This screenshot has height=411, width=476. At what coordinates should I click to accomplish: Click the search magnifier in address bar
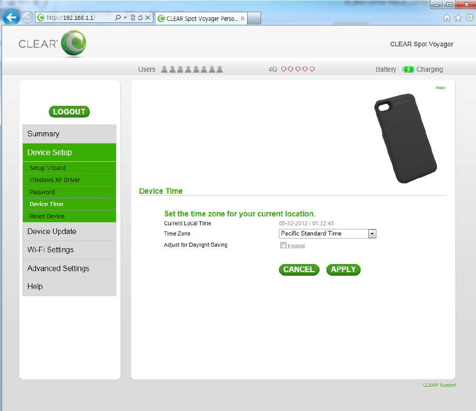[118, 18]
